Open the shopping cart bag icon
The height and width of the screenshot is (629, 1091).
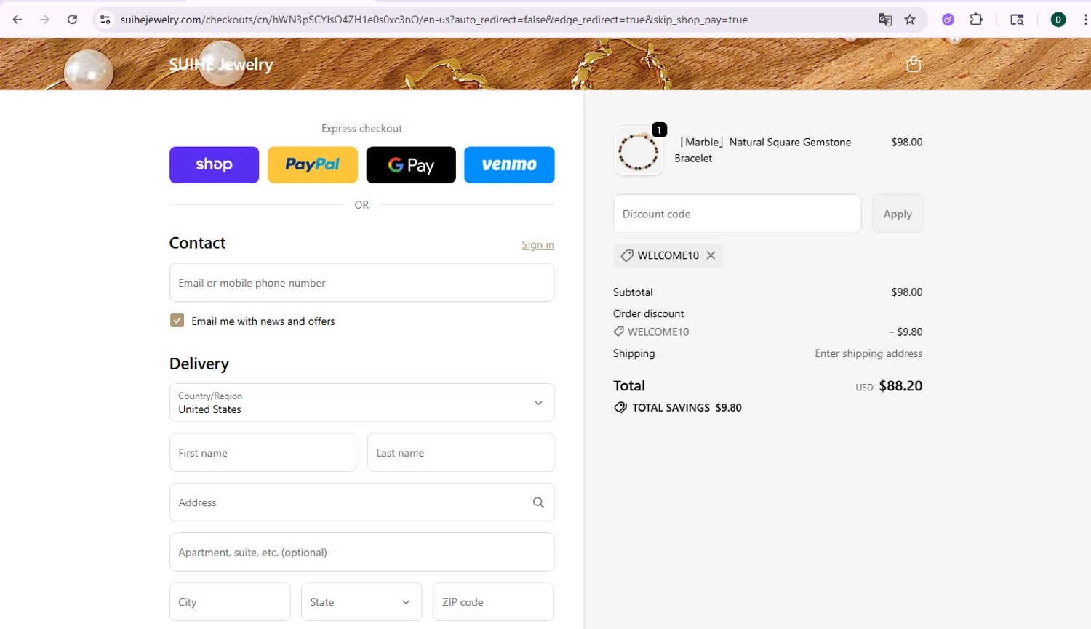pyautogui.click(x=914, y=64)
